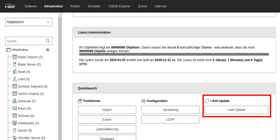The width and height of the screenshot is (280, 140).
Task: Select Switch Chassis (0) tree item
Action: tap(31, 94)
